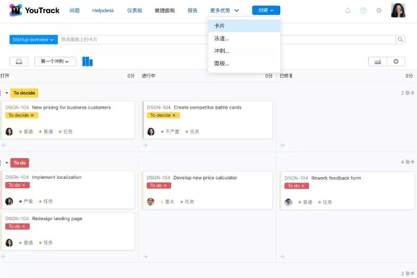Open the Rework feedback form card
Screen dimensions: 417x278
336,178
